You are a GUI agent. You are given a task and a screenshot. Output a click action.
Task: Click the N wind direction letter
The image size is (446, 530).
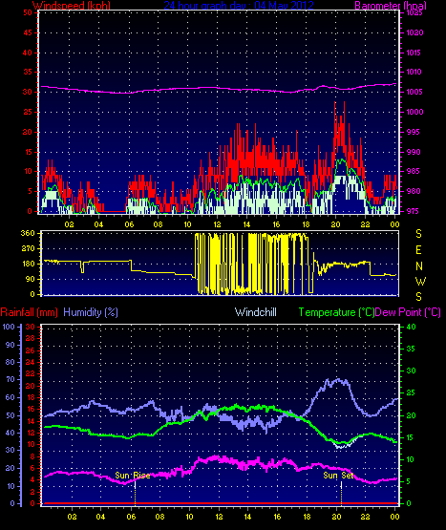pyautogui.click(x=419, y=266)
